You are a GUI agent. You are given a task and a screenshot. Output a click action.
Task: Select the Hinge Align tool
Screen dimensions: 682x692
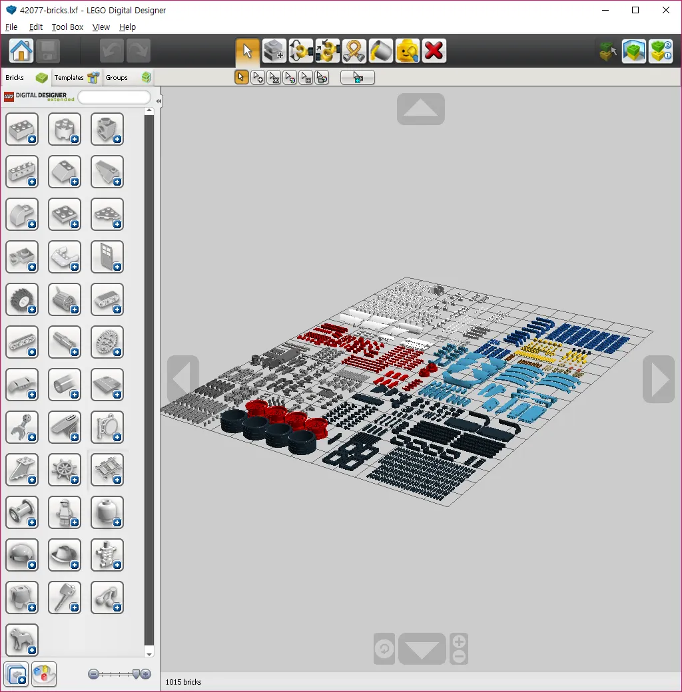coord(327,51)
